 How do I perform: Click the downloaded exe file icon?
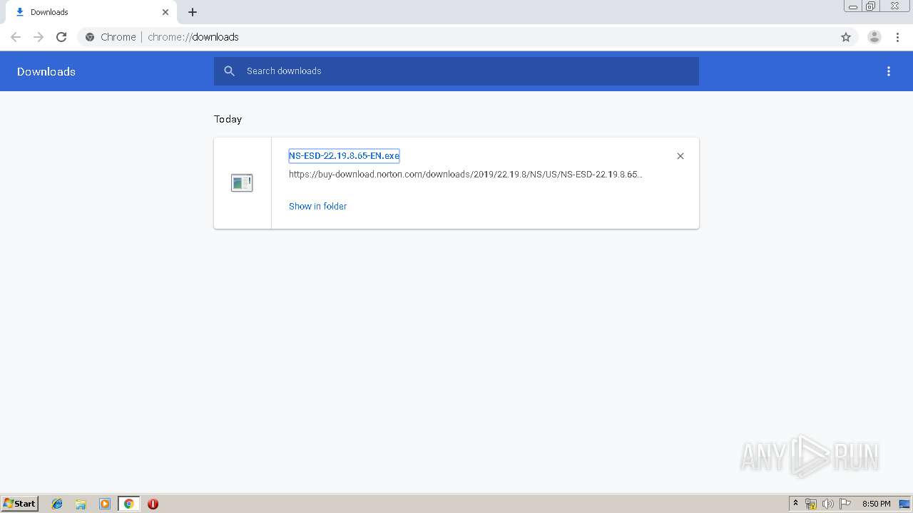coord(242,183)
